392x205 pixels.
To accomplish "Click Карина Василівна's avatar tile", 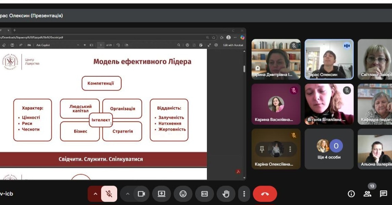I will click(276, 104).
